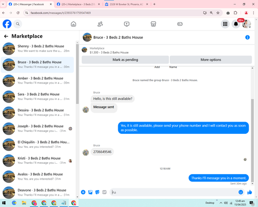Open the account profile picture menu
258x207 pixels.
coord(247,24)
